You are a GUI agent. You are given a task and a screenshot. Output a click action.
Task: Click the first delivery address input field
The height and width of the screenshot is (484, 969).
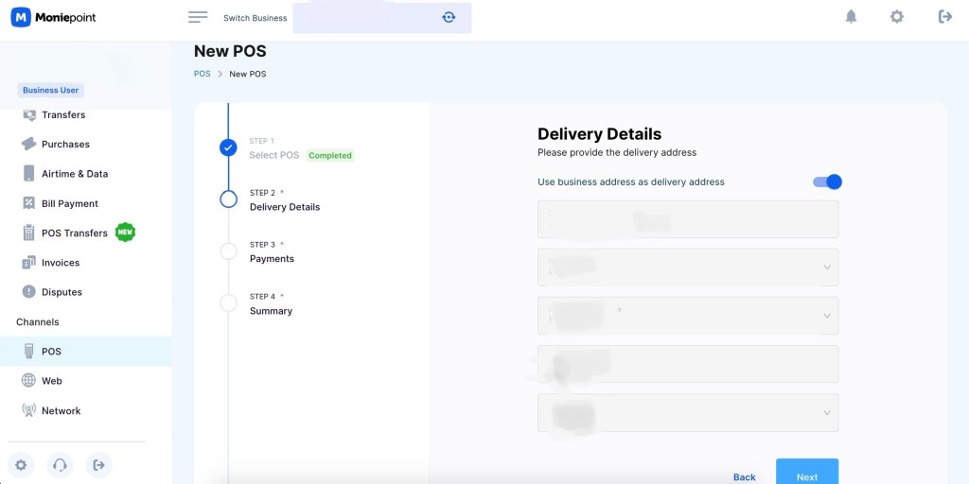coord(688,219)
